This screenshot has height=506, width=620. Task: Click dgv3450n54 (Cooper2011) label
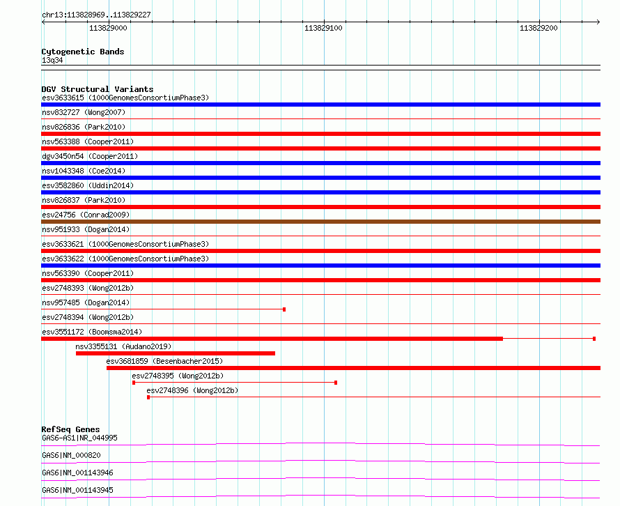coord(90,156)
